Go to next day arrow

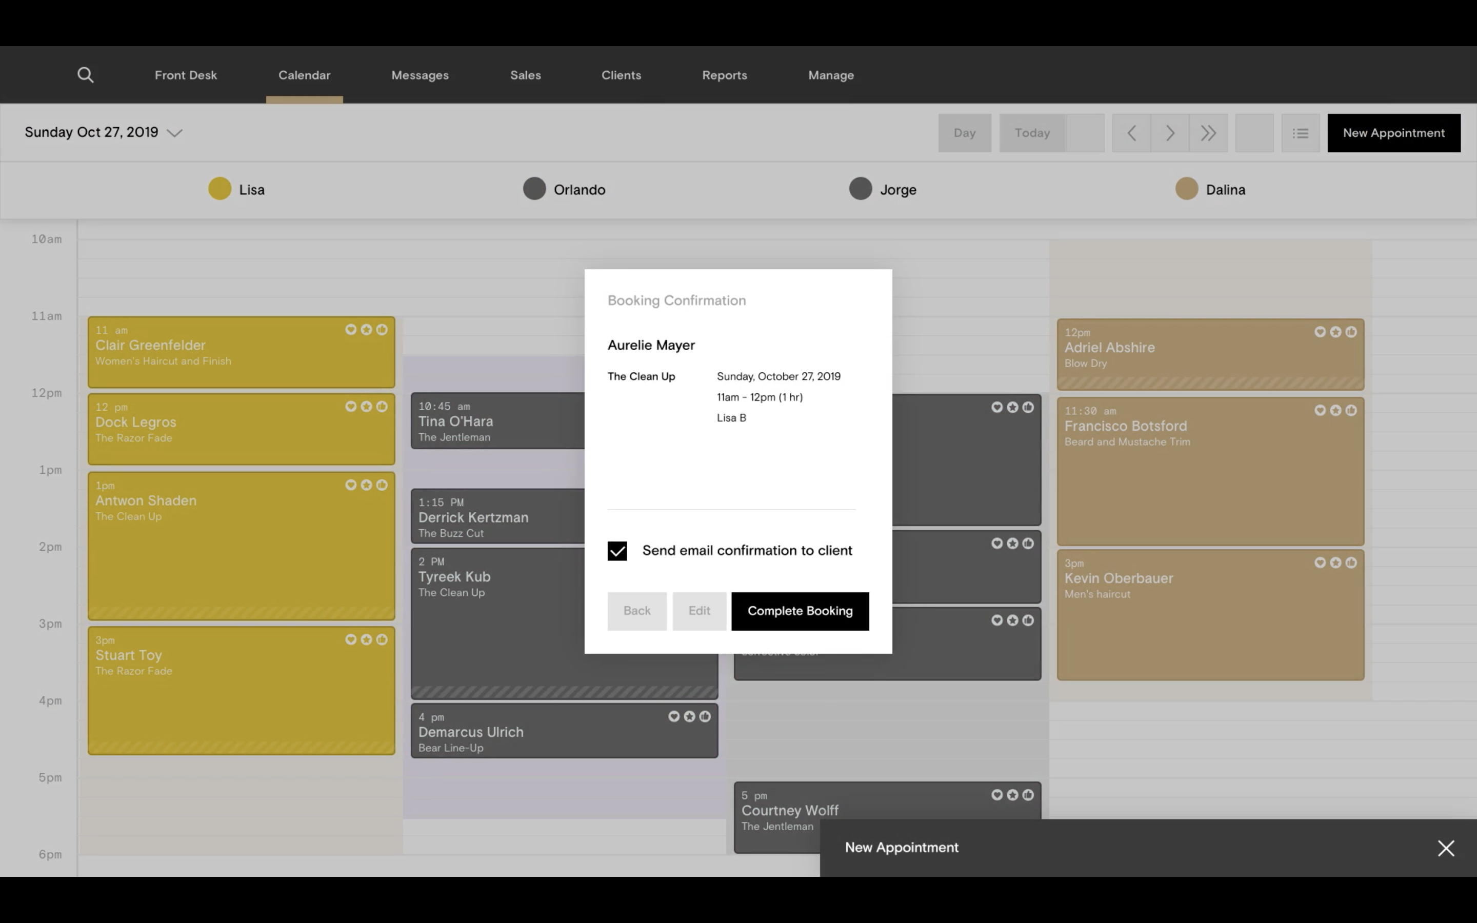tap(1169, 133)
